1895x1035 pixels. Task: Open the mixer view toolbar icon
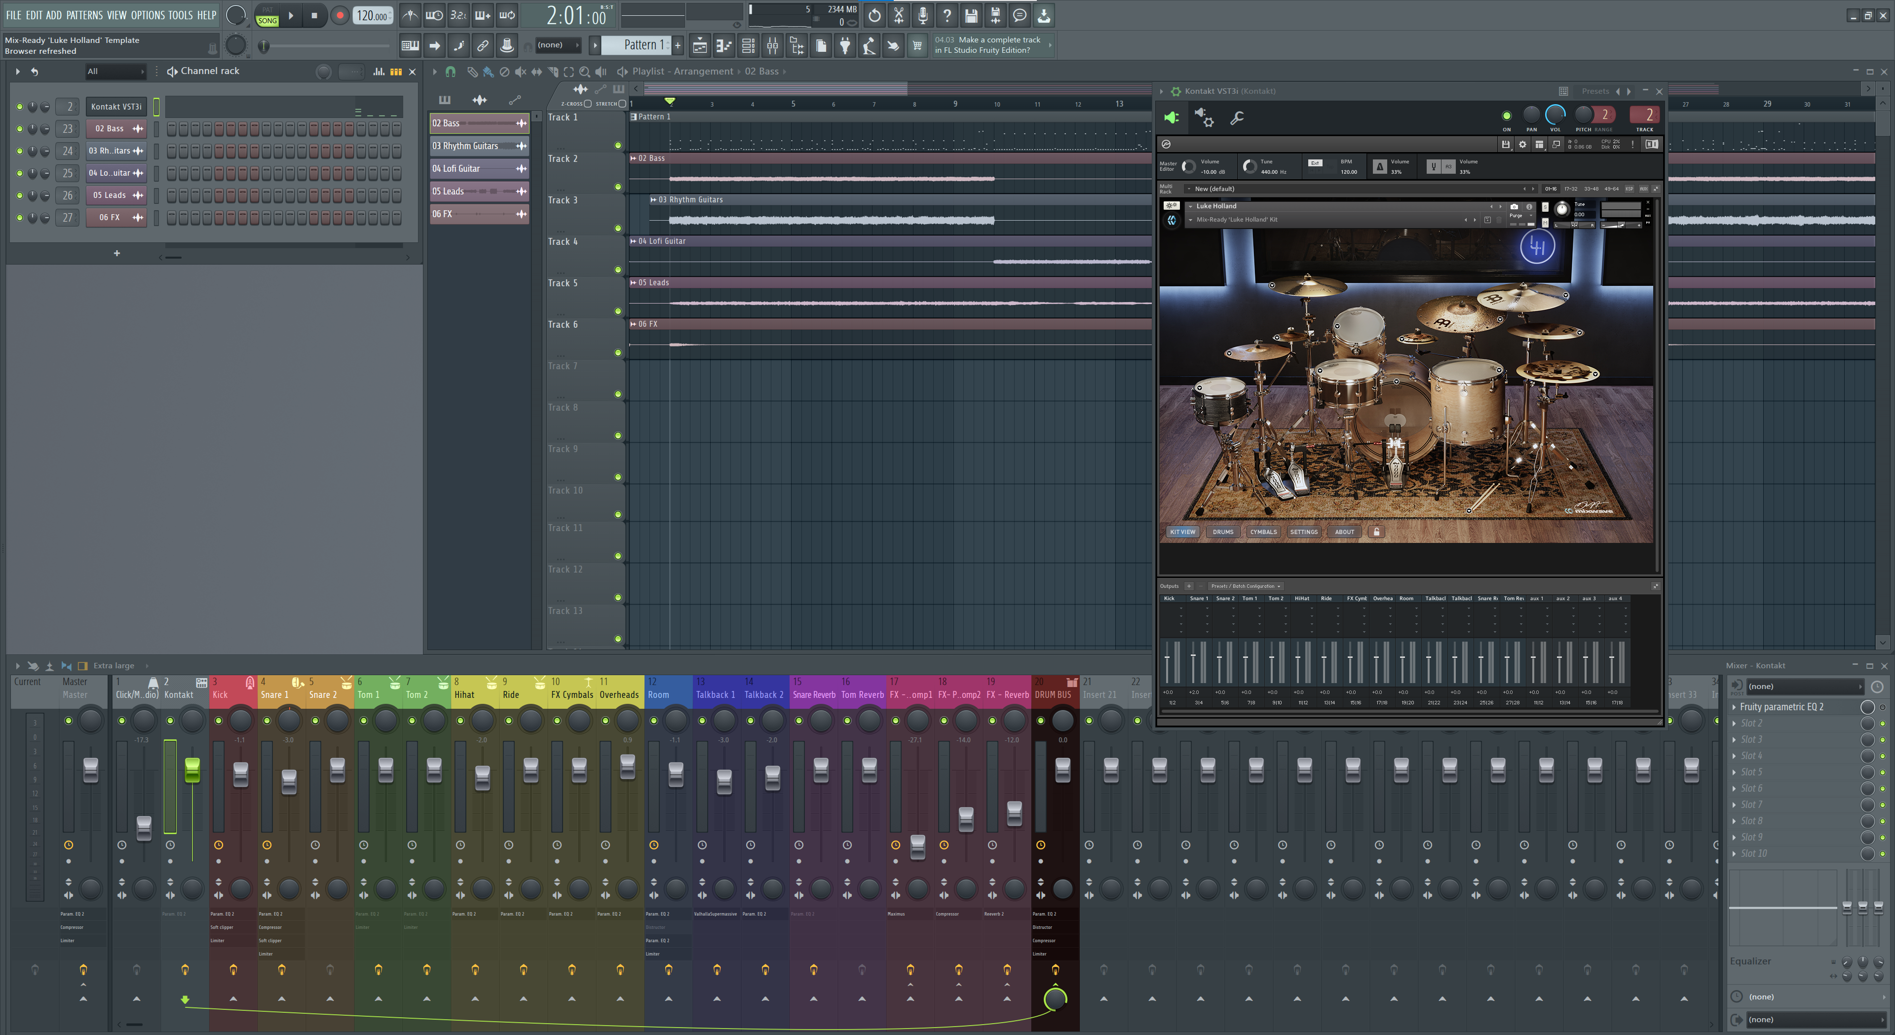tap(772, 45)
